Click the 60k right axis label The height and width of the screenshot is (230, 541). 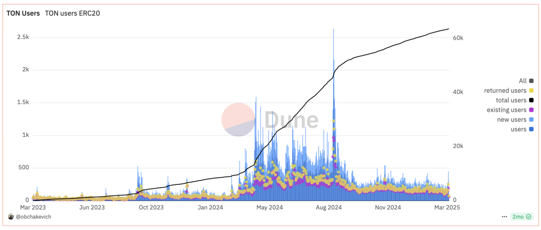(x=459, y=38)
